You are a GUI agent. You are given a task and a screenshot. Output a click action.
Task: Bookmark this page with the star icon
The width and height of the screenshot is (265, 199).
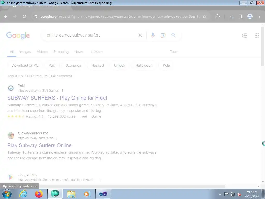tap(204, 16)
